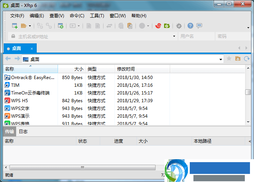Expand the Open folder dropdown arrow
This screenshot has height=182, width=254.
tap(30, 26)
